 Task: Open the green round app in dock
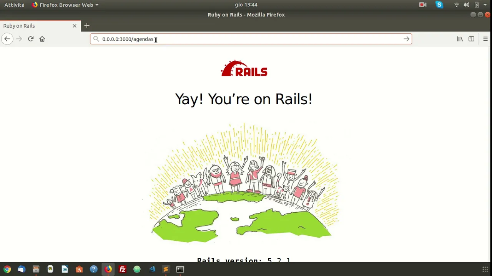(x=137, y=269)
